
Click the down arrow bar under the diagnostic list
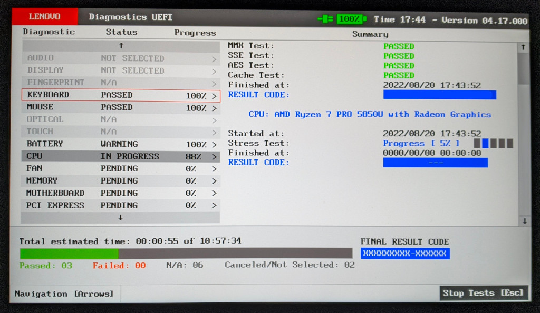[121, 217]
